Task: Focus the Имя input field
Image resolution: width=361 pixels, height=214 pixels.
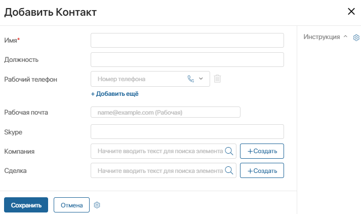Action: coord(187,41)
